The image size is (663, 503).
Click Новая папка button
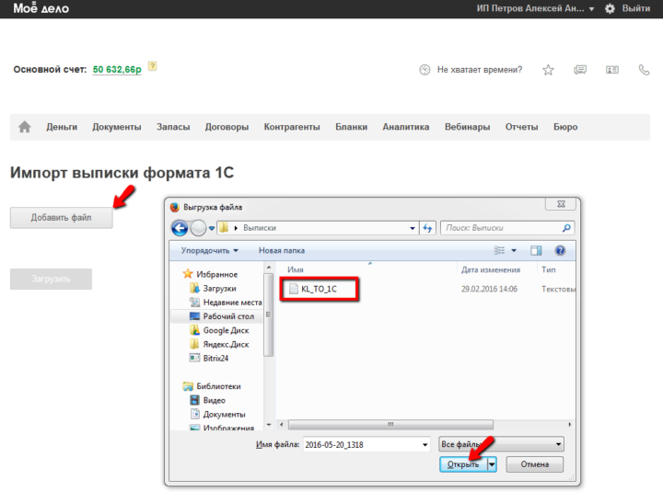click(282, 250)
